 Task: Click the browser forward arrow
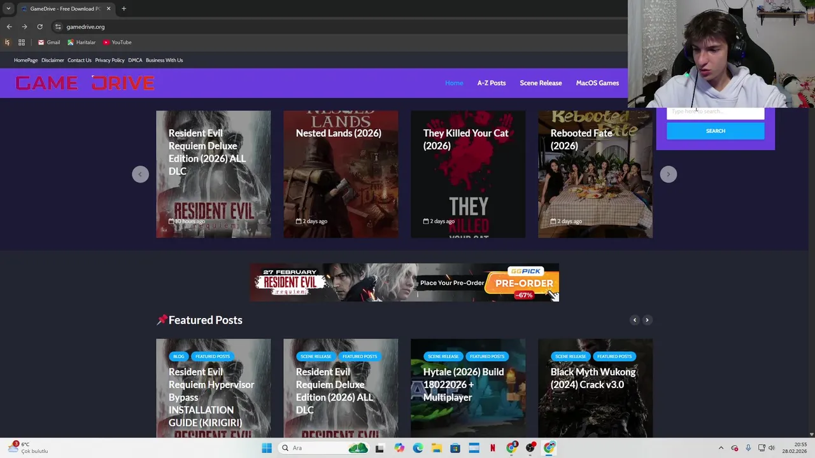click(24, 27)
